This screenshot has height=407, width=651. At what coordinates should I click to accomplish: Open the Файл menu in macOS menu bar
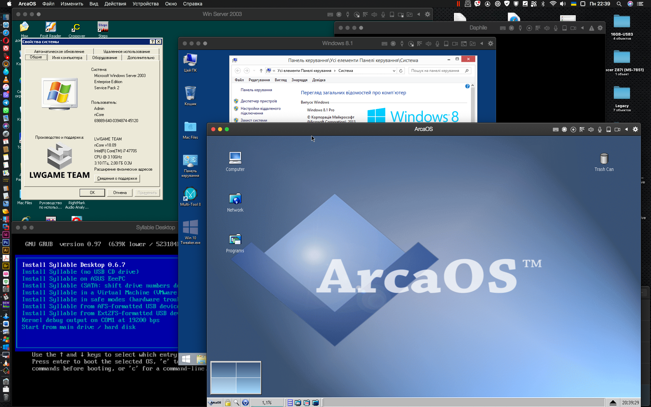[48, 4]
